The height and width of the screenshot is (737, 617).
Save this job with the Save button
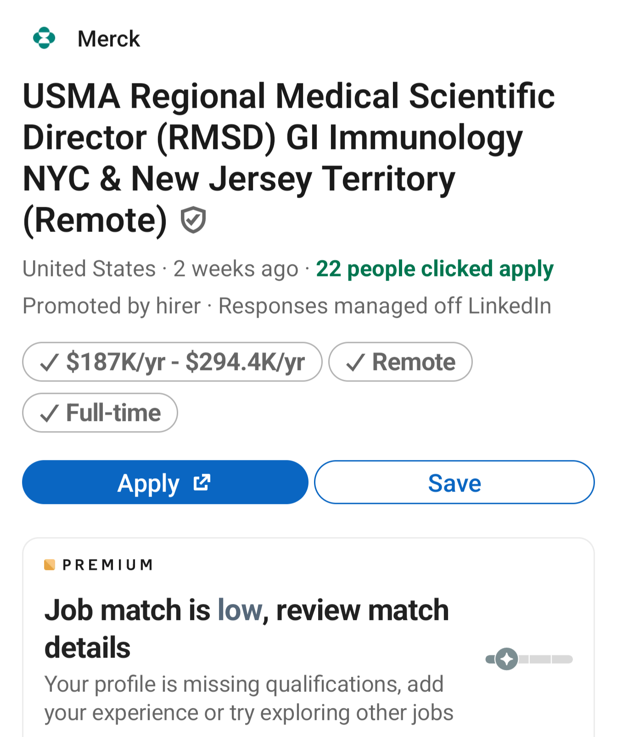coord(454,482)
